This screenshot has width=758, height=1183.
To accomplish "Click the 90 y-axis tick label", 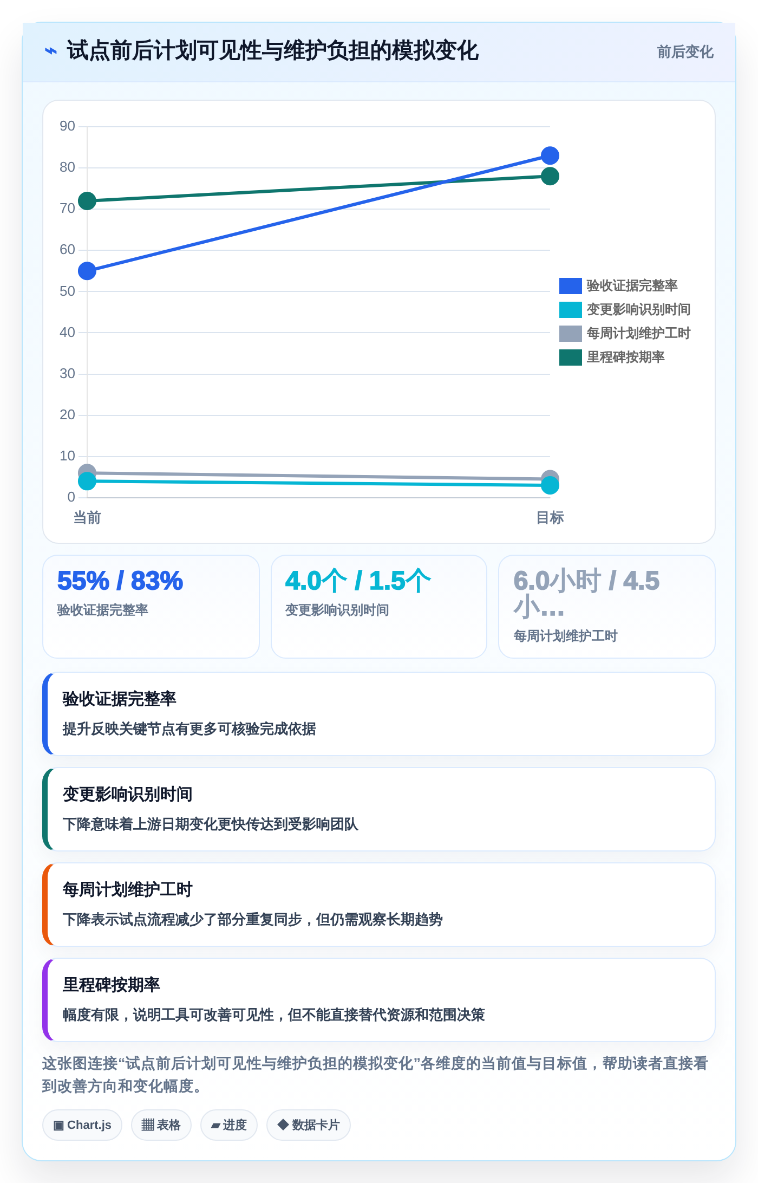I will pos(67,126).
